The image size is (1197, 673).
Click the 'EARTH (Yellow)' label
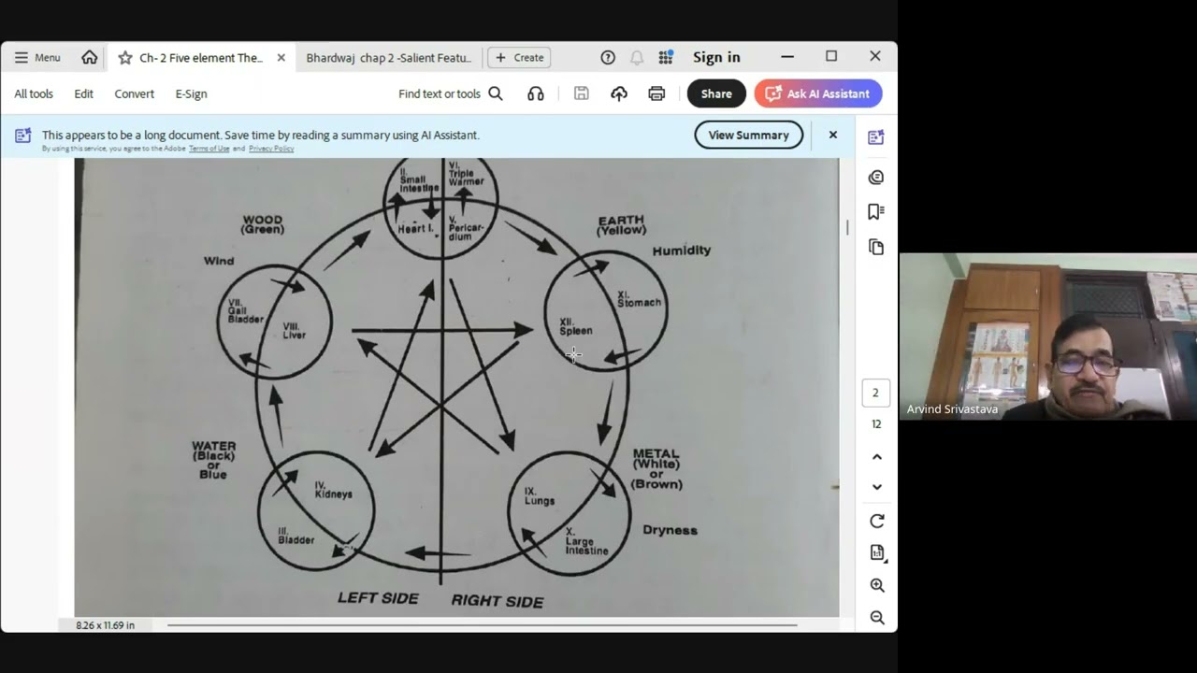tap(621, 225)
